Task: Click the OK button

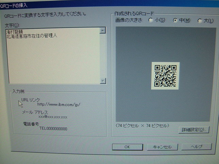Action: [127, 147]
